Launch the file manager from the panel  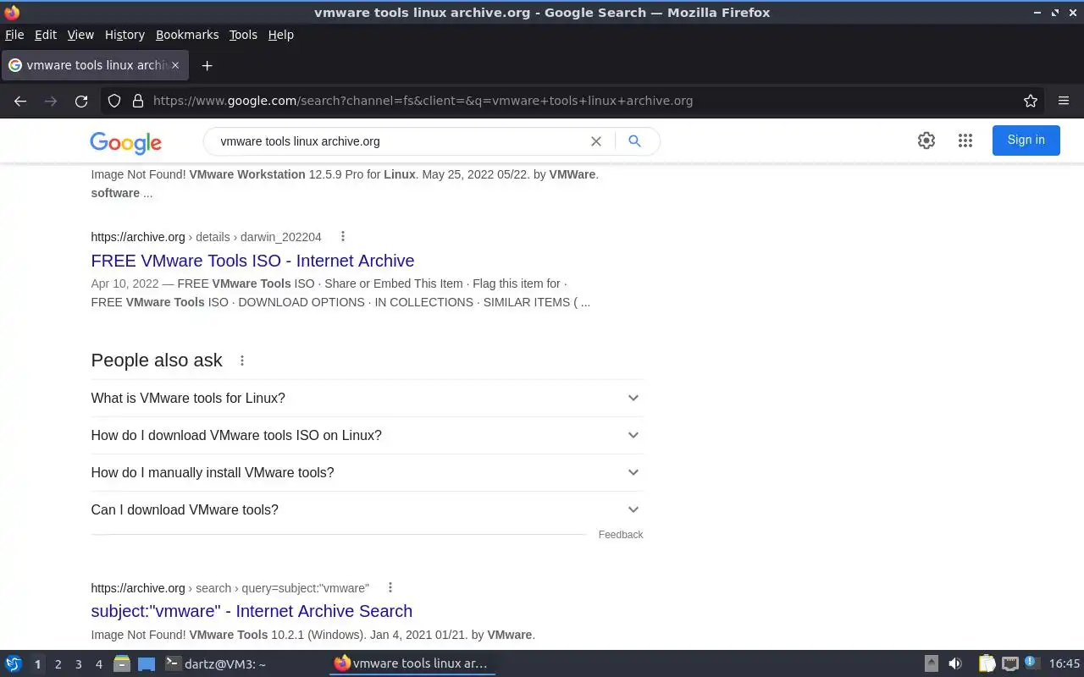[x=122, y=664]
